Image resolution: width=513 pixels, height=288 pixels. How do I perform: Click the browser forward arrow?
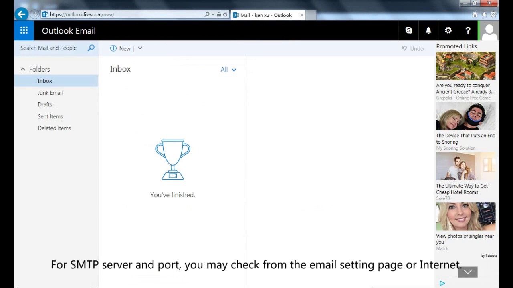point(34,14)
